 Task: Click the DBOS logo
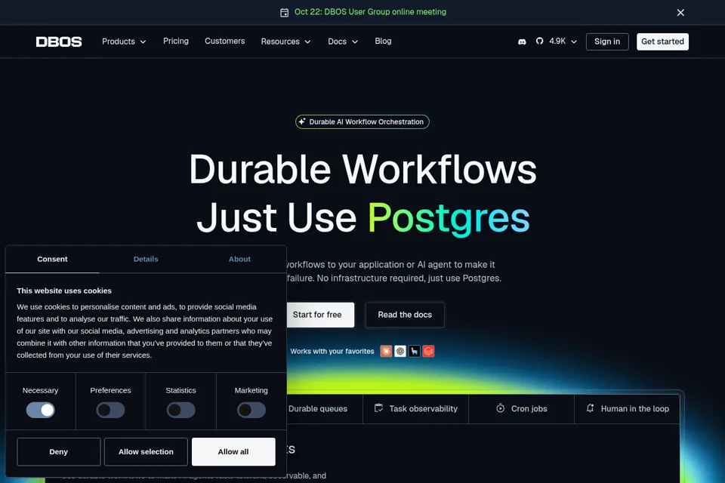coord(59,42)
